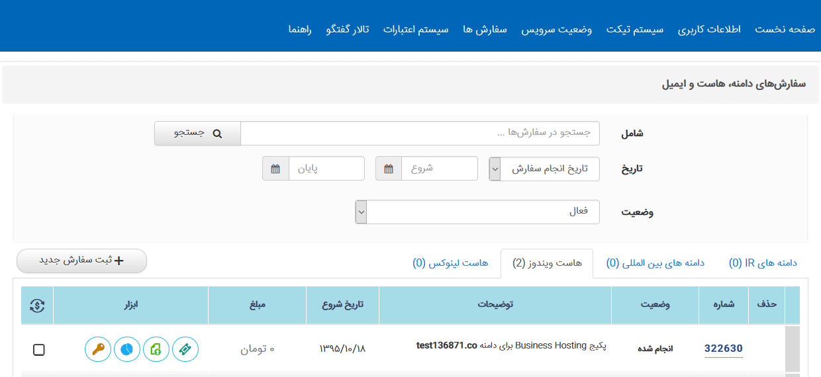Tick the checkbox for order 322630
The width and height of the screenshot is (821, 377).
(x=39, y=350)
